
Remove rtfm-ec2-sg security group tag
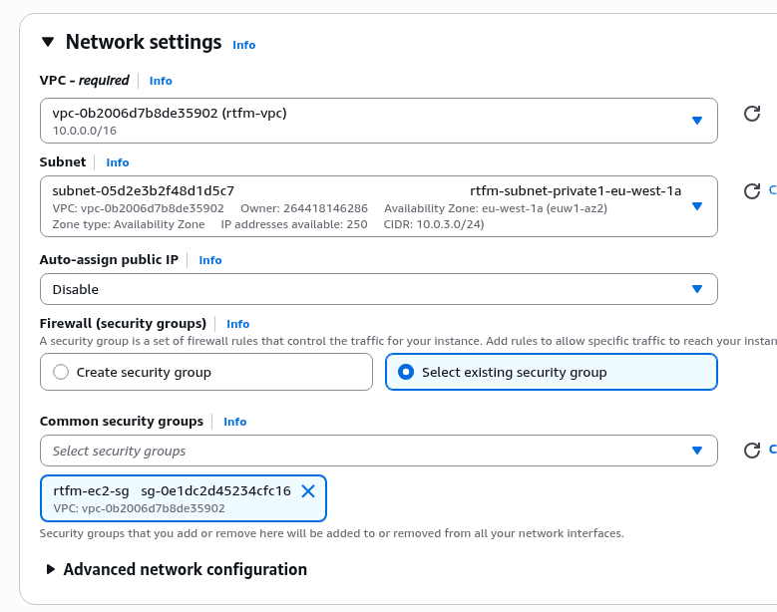(308, 490)
